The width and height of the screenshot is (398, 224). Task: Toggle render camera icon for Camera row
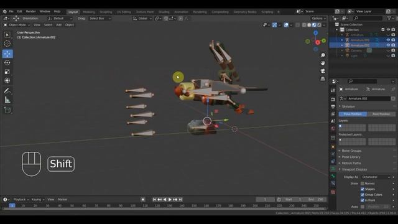[393, 50]
